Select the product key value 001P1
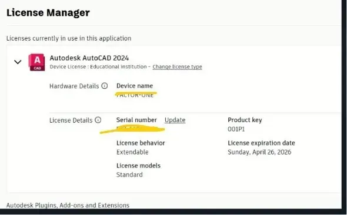The height and width of the screenshot is (215, 347). (236, 129)
